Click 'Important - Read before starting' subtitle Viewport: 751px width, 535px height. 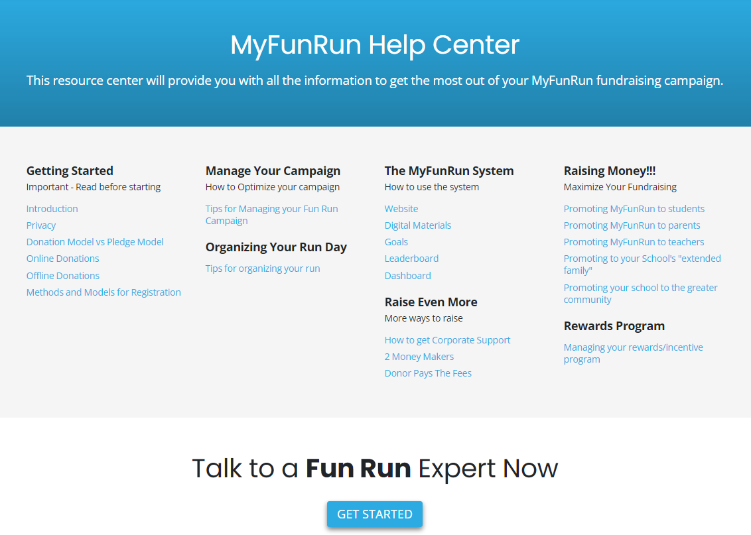click(94, 187)
